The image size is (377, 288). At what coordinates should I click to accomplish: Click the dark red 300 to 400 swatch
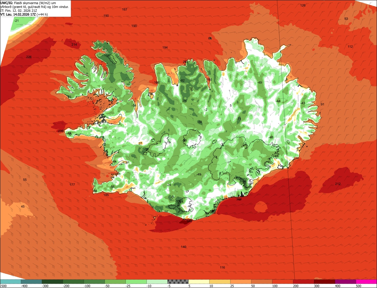325,281
